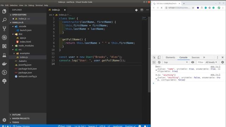Click the Ln 14, Col 1 position indicator
This screenshot has height=127, width=226.
point(80,126)
